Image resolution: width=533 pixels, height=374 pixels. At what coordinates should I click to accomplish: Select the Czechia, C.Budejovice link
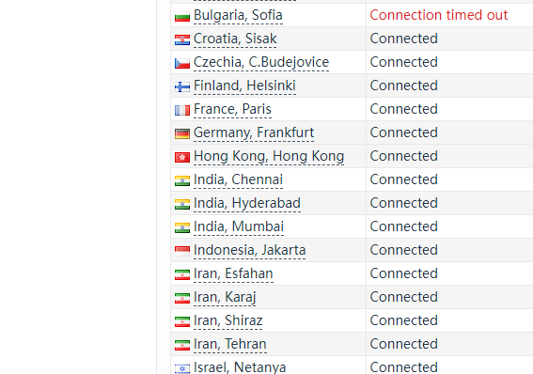tap(261, 62)
